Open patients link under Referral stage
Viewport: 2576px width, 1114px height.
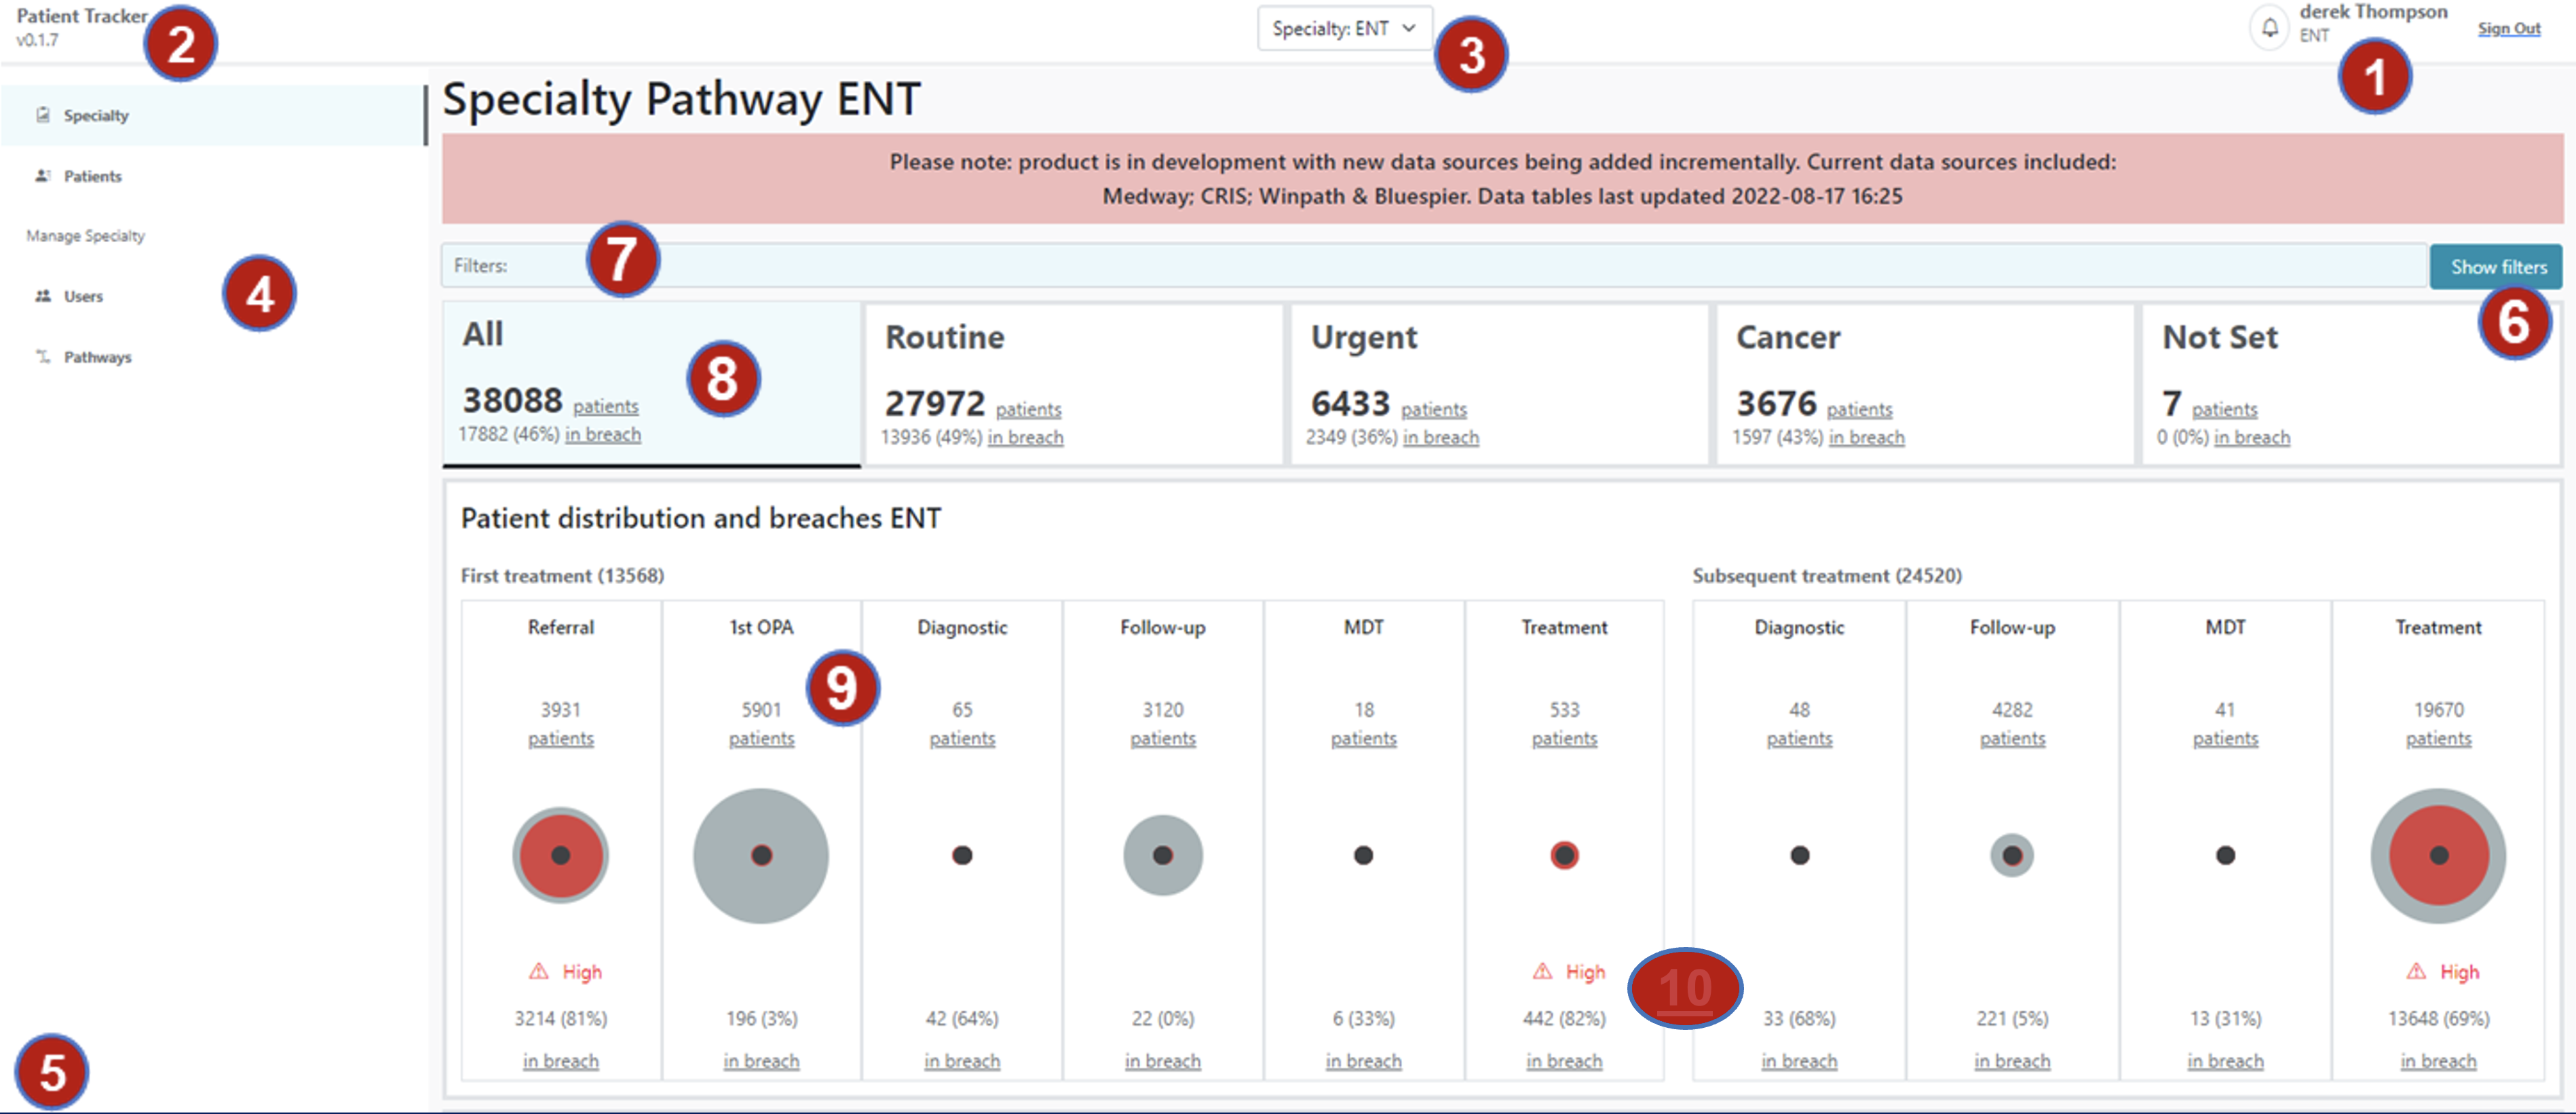pos(560,739)
